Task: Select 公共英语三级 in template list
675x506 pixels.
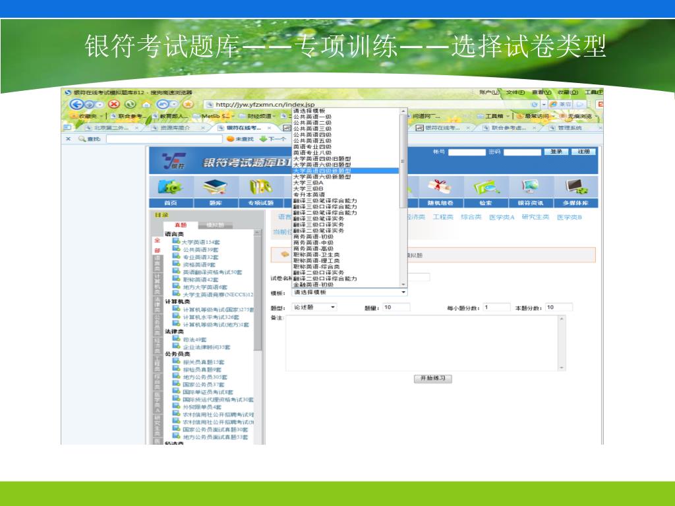Action: 345,128
